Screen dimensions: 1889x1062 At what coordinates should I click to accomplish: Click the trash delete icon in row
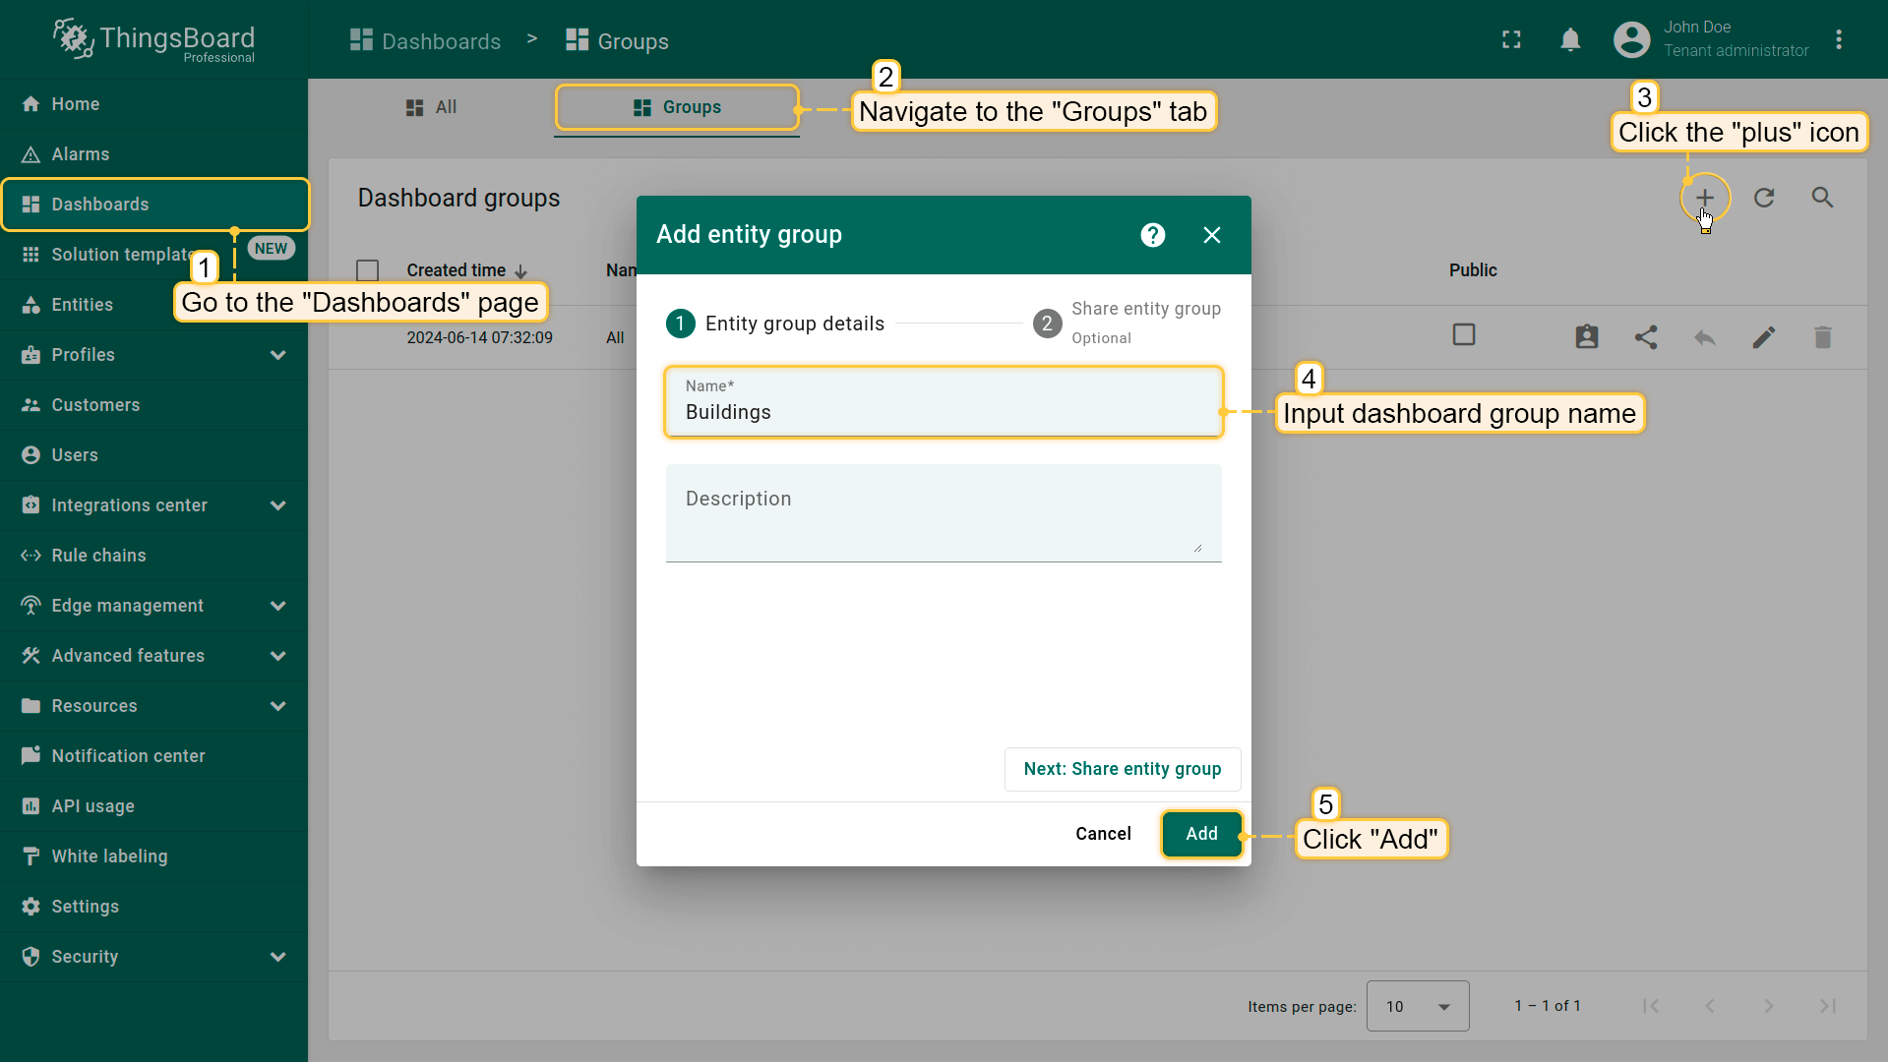pos(1822,337)
